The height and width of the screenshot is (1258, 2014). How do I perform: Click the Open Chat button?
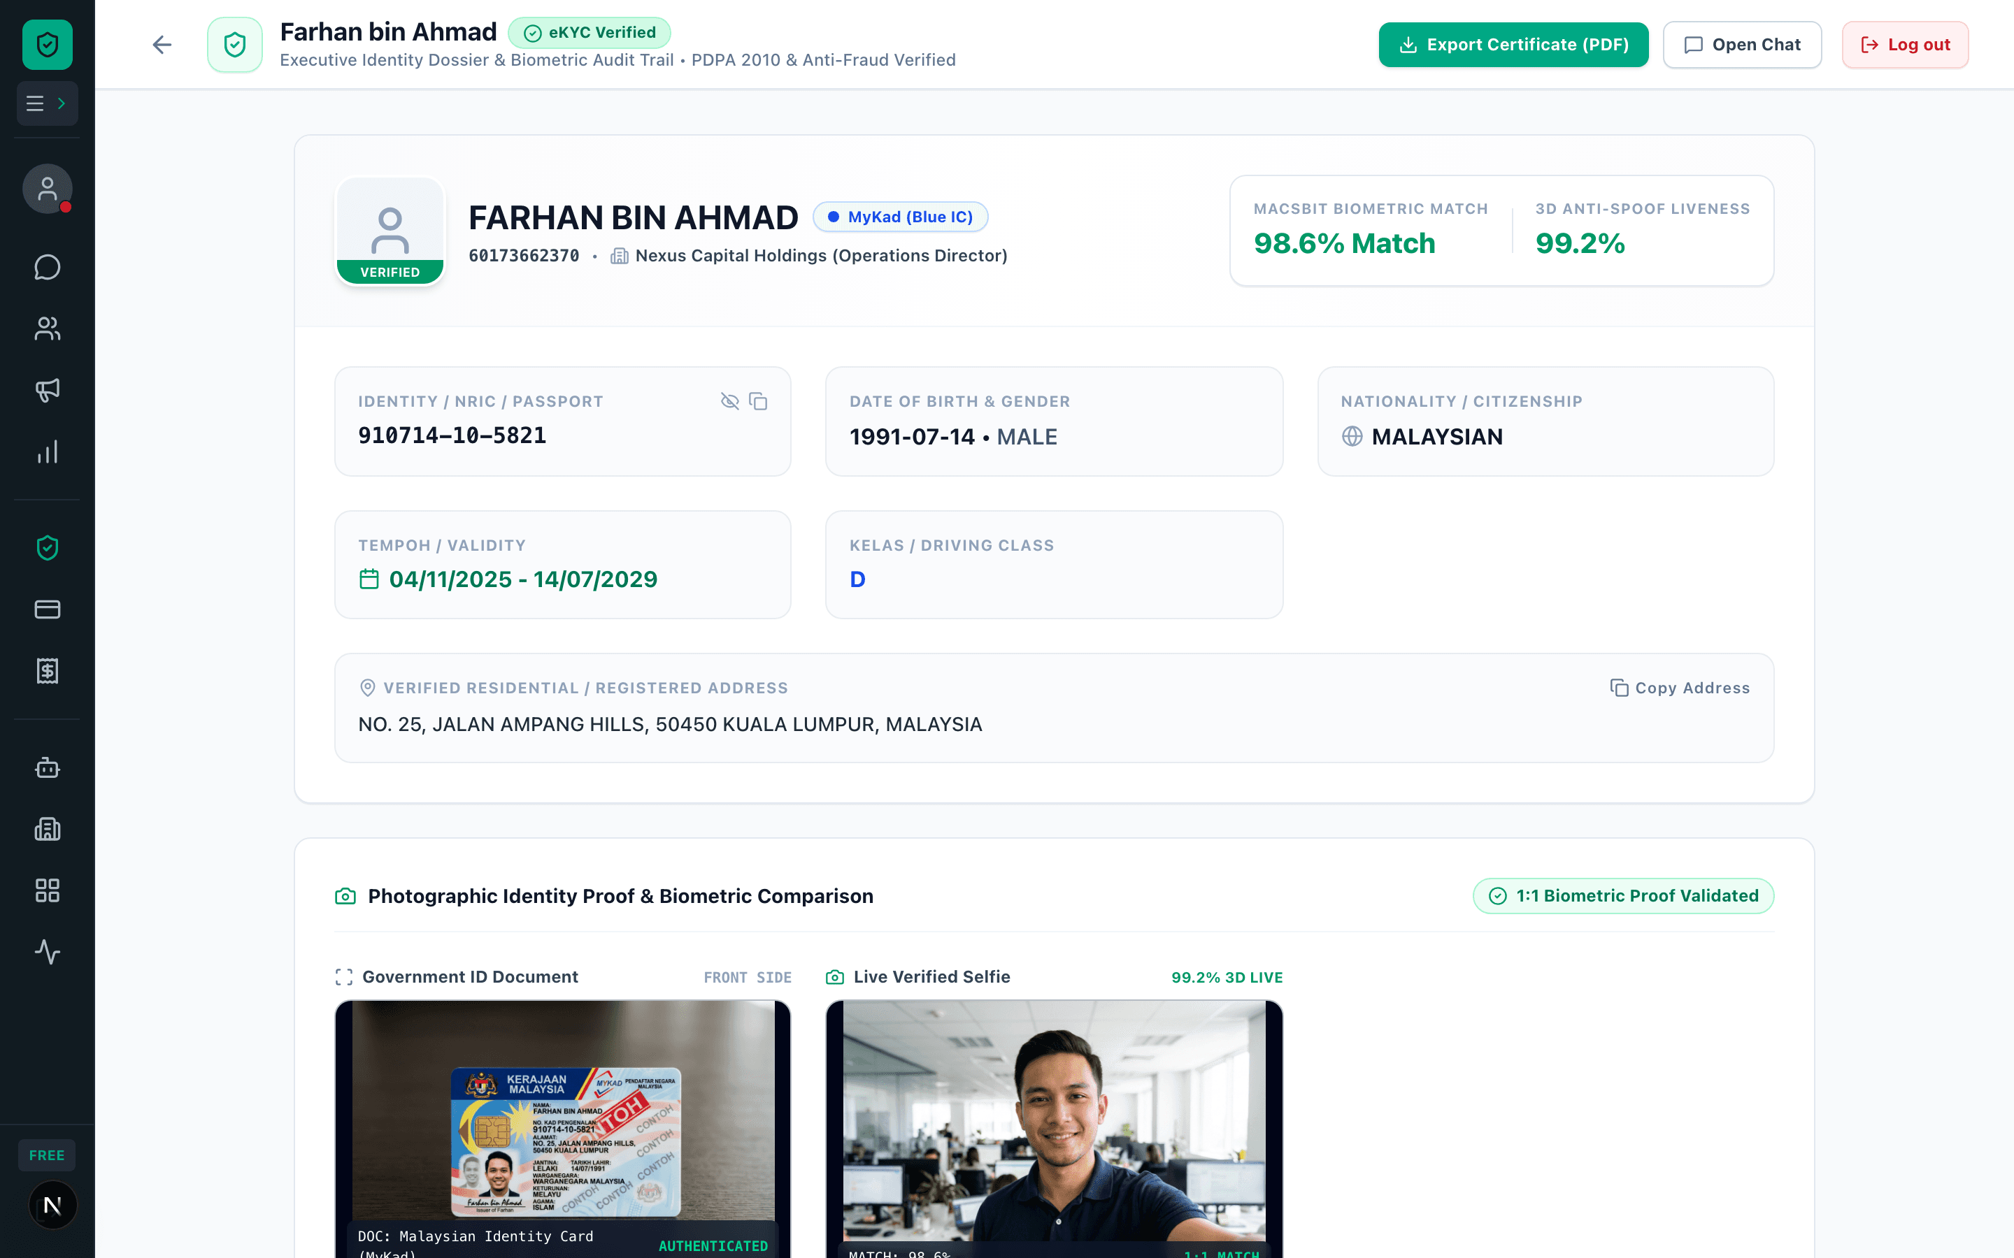[1742, 45]
